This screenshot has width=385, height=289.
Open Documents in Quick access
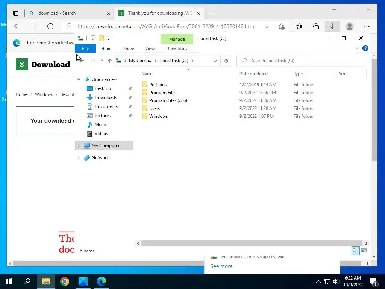pyautogui.click(x=106, y=106)
